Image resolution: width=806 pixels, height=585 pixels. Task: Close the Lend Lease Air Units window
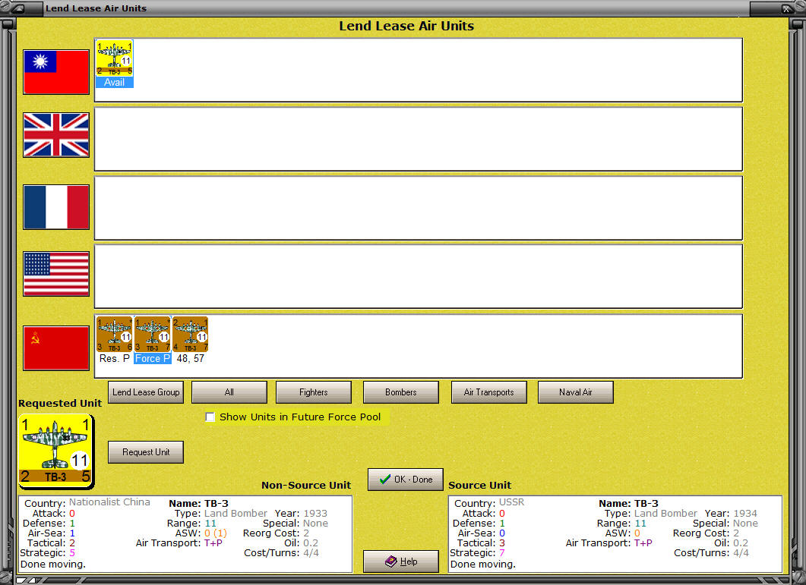click(786, 8)
